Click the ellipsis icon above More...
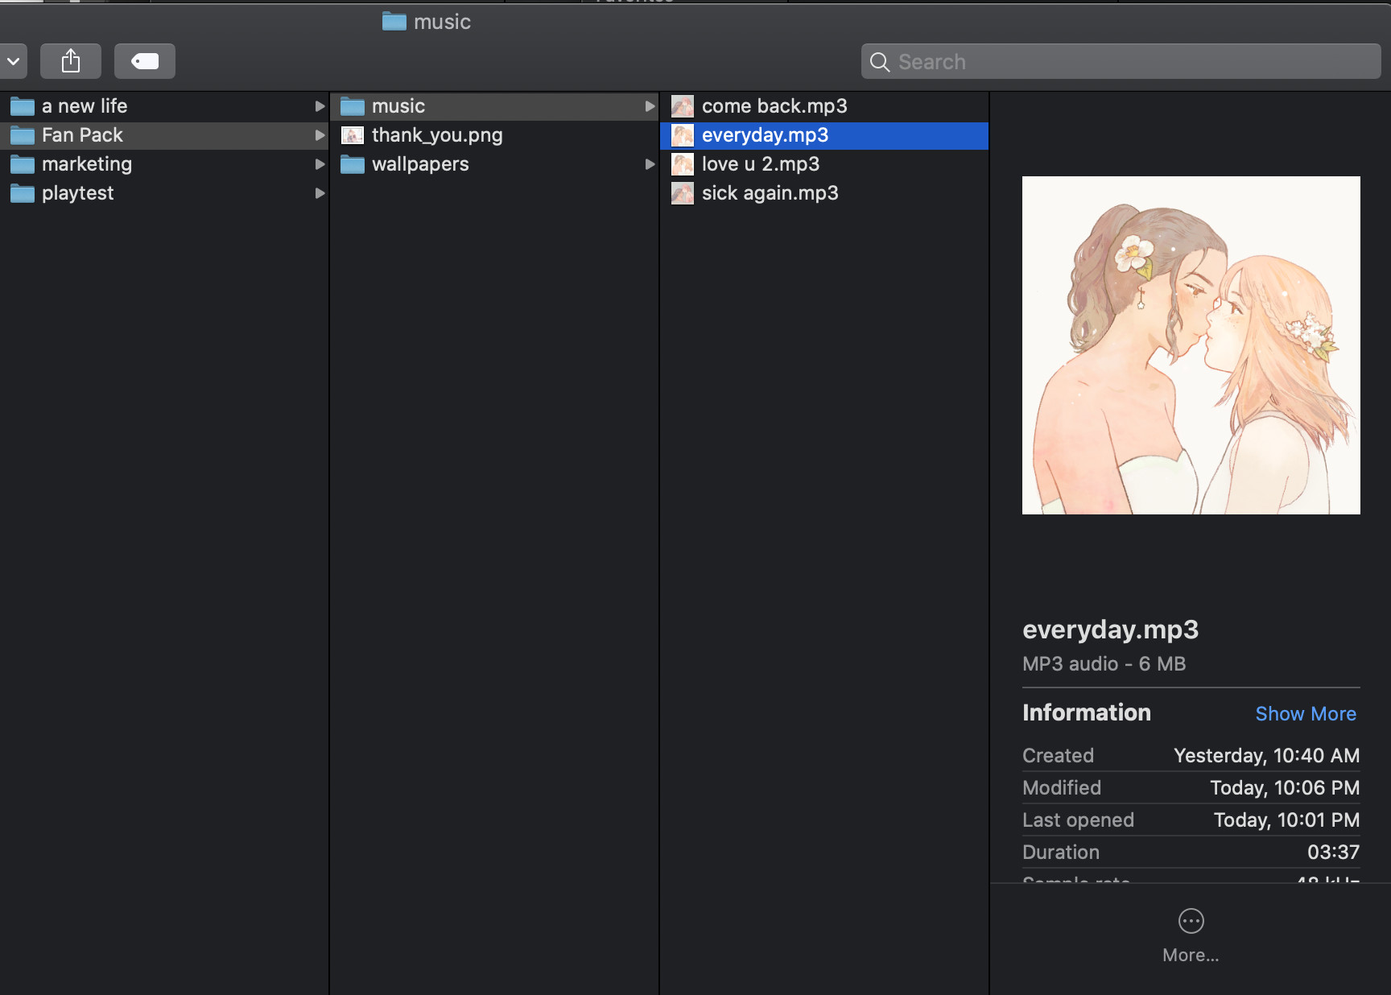The width and height of the screenshot is (1391, 995). tap(1191, 921)
